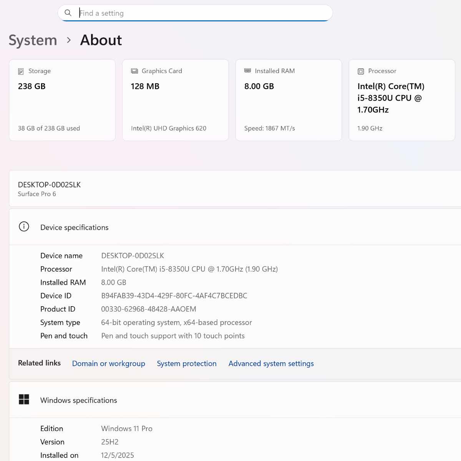
Task: Click the 'Device name' label
Action: click(61, 255)
